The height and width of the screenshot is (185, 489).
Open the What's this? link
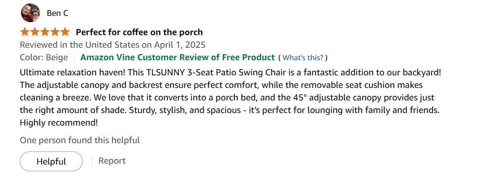pyautogui.click(x=303, y=58)
